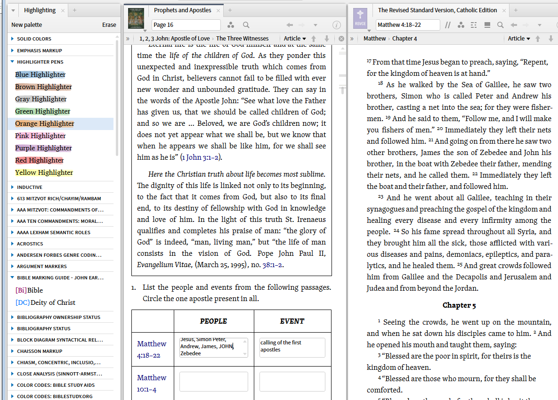Click Chapter 4 breadcrumb in RSVCE
558x400 pixels.
[404, 39]
